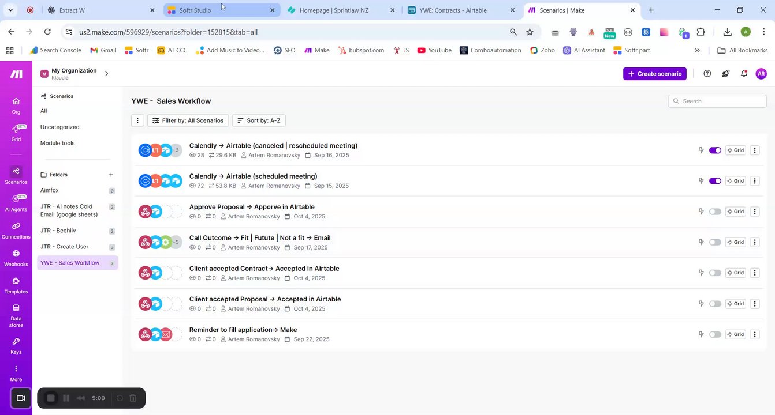Viewport: 775px width, 415px height.
Task: Open options for Client accepted Contract scenario
Action: click(755, 273)
